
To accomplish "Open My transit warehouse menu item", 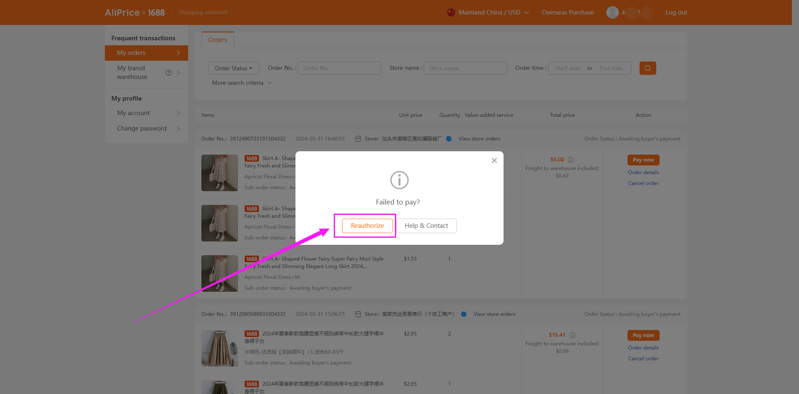I will (x=146, y=72).
